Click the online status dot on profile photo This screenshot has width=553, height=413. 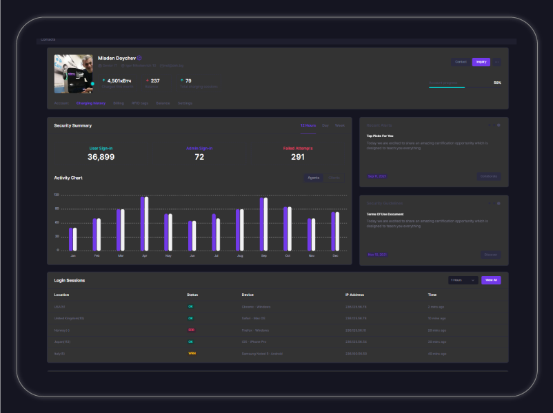coord(92,84)
